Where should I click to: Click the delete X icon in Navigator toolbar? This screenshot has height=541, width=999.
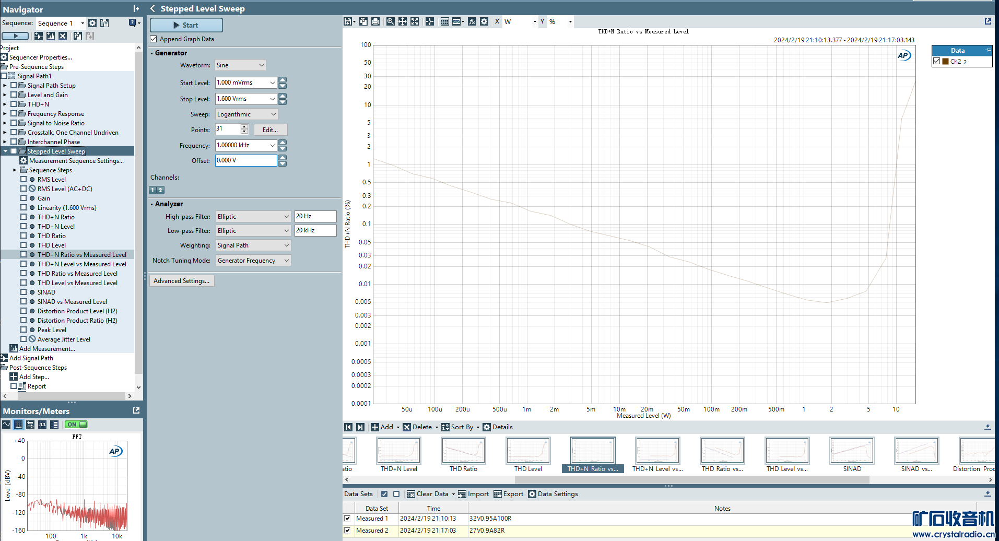tap(63, 36)
